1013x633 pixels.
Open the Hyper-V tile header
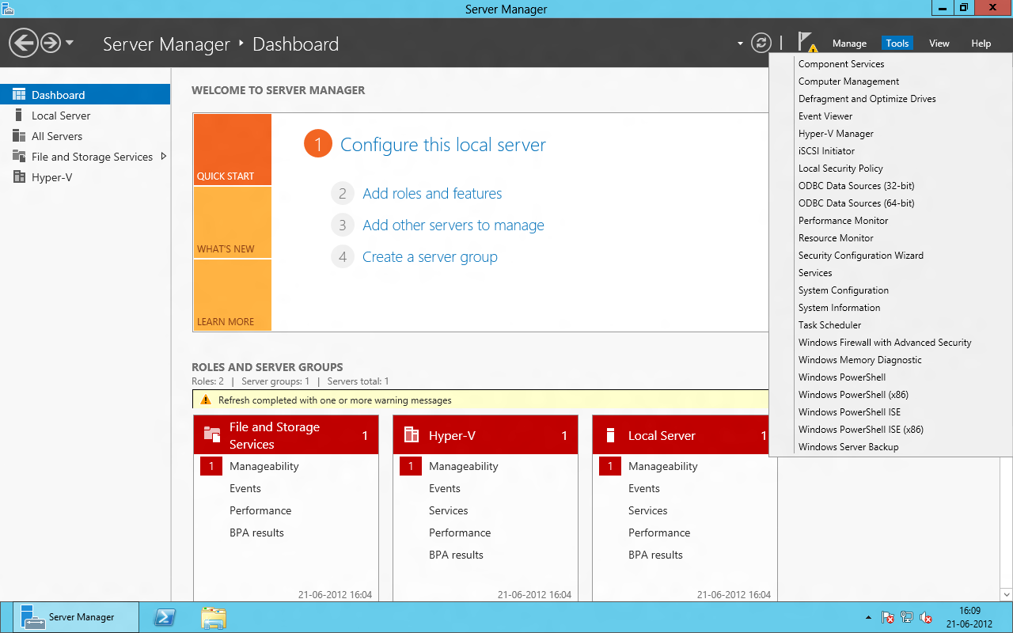[485, 435]
